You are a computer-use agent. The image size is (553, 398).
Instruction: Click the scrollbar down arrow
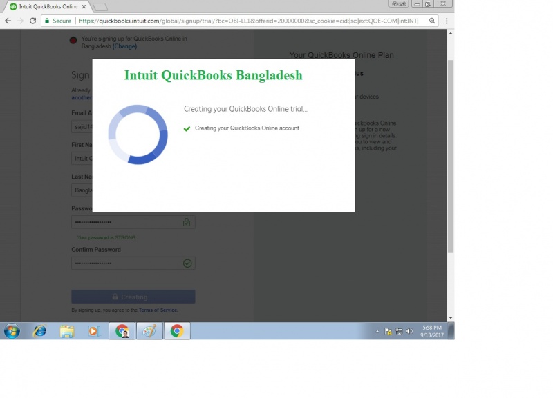[x=451, y=318]
